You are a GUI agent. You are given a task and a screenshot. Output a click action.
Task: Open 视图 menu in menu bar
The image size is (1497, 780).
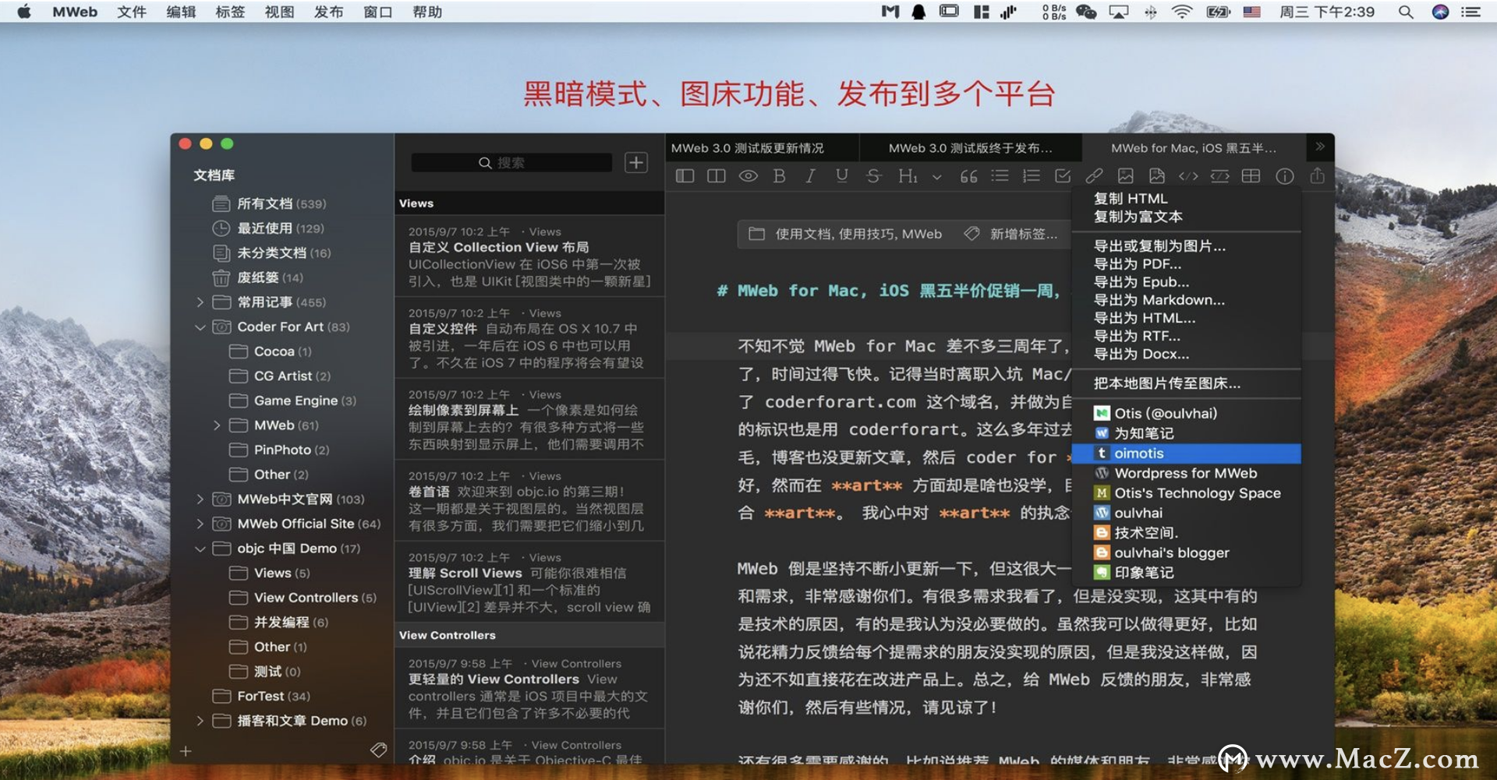[x=279, y=12]
